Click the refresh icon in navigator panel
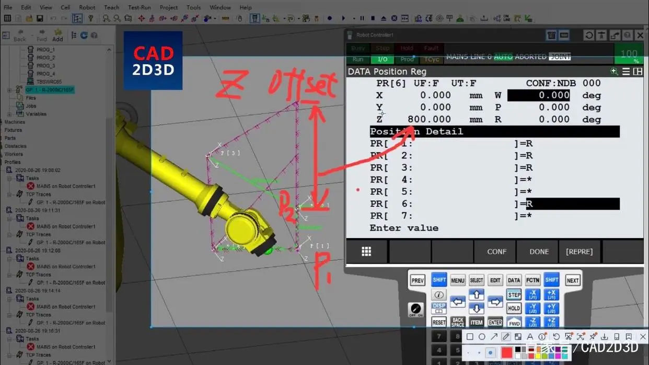 [x=84, y=35]
